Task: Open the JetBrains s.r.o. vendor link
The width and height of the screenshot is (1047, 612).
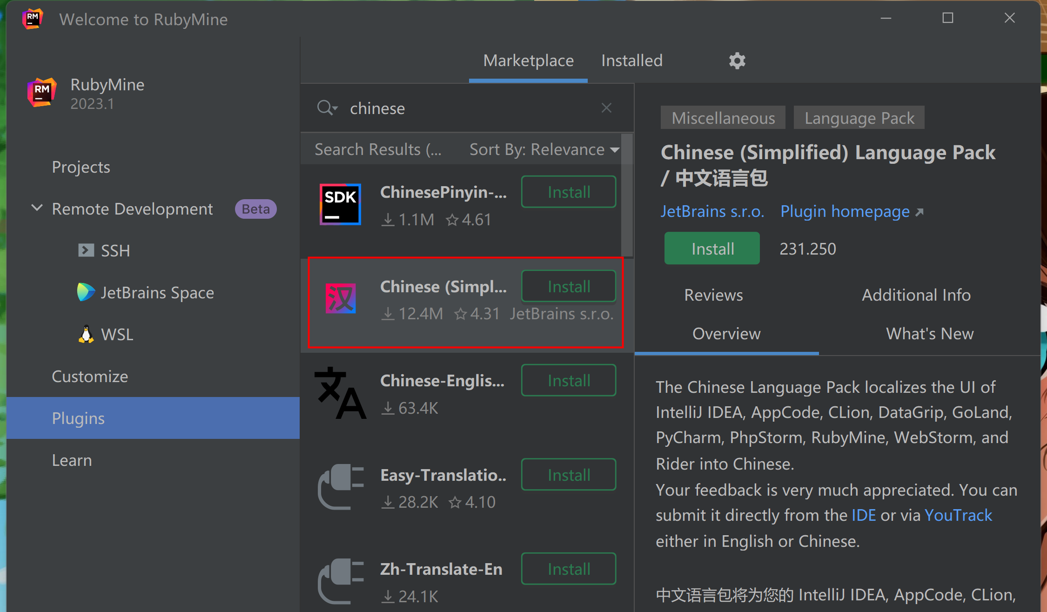Action: point(712,211)
